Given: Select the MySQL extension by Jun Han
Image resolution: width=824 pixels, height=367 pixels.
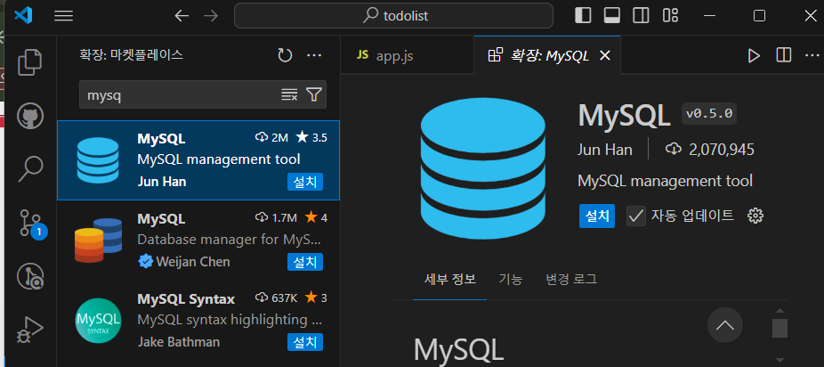Looking at the screenshot, I should [198, 160].
